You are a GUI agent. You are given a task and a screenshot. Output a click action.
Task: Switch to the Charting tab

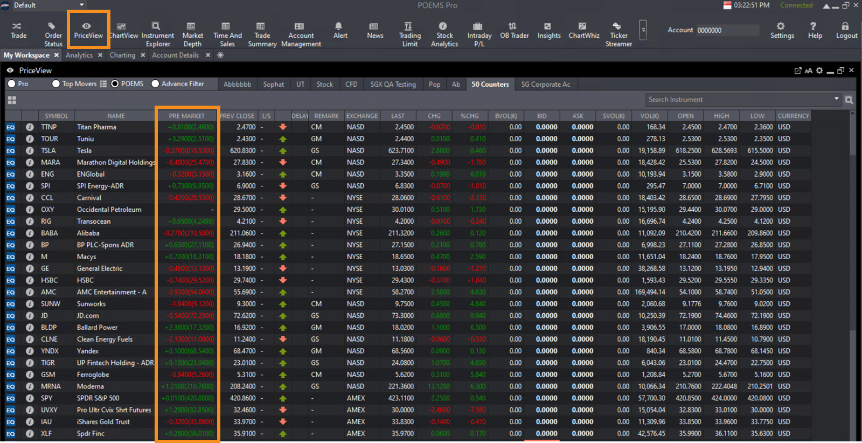122,55
